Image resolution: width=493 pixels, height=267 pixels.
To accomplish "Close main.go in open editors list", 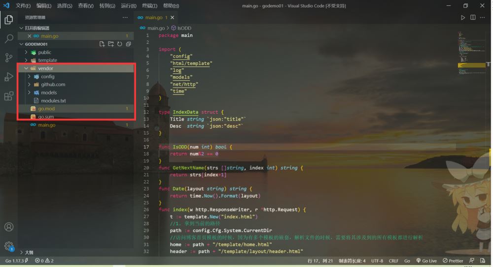I will (29, 36).
